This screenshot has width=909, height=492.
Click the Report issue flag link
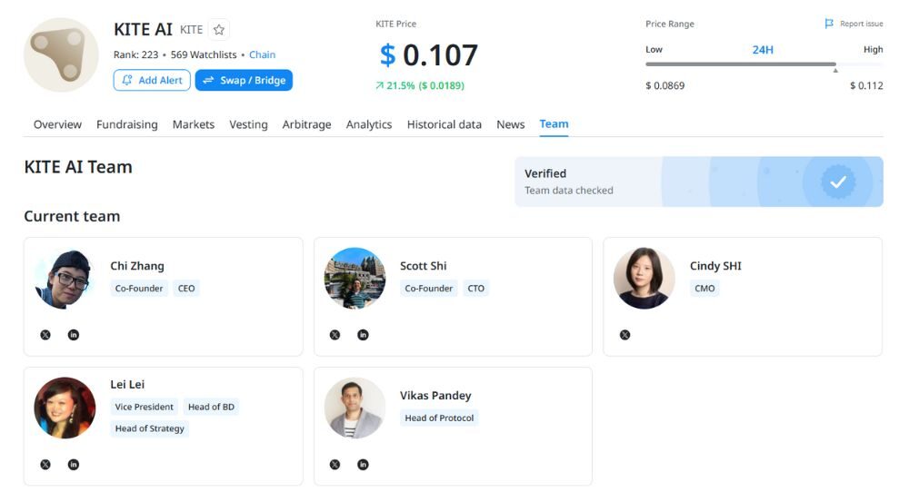point(854,24)
